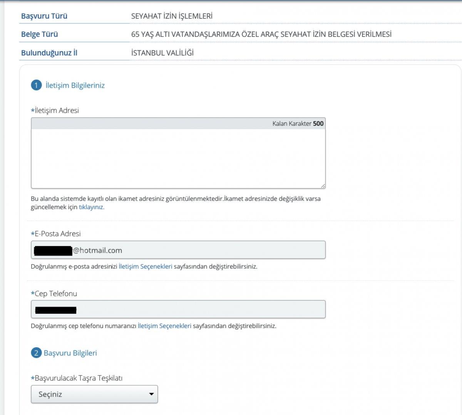
Task: Click the Cep Telefonu field label
Action: pos(56,293)
